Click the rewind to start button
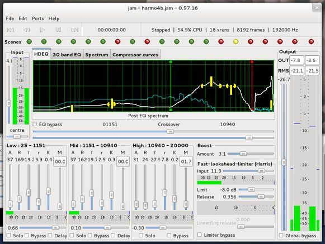This screenshot has height=244, width=325. click(x=11, y=30)
